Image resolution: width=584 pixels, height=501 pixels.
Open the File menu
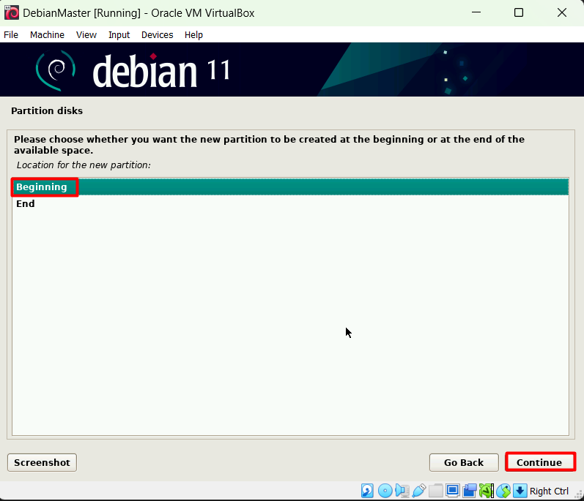pos(11,35)
